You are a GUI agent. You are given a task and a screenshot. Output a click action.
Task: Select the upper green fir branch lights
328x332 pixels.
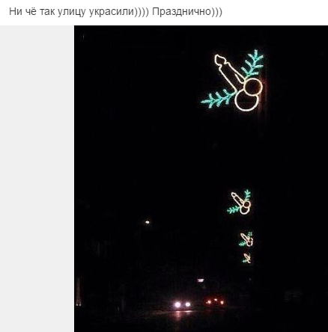tap(252, 64)
